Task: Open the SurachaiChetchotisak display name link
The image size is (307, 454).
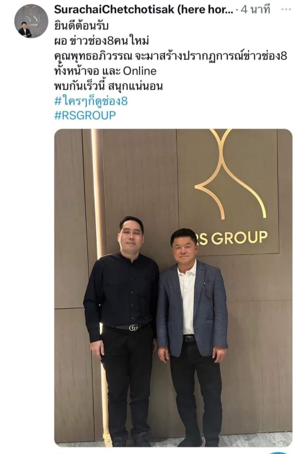Action: (x=114, y=10)
